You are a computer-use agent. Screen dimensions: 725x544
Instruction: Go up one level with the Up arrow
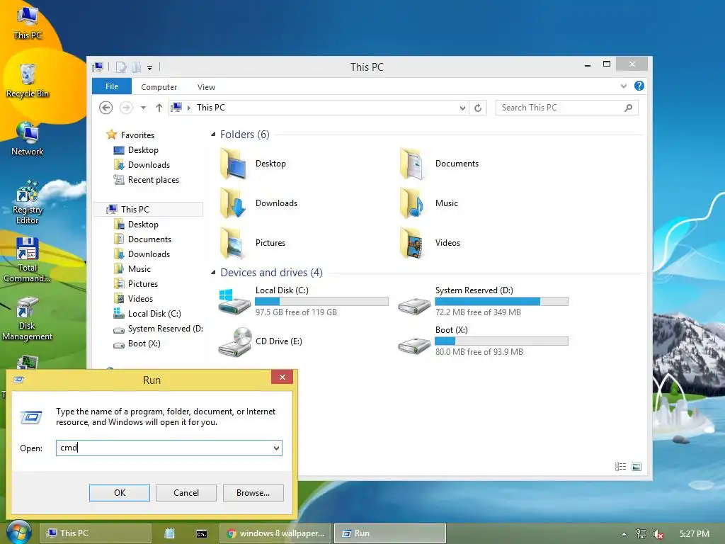pyautogui.click(x=159, y=108)
